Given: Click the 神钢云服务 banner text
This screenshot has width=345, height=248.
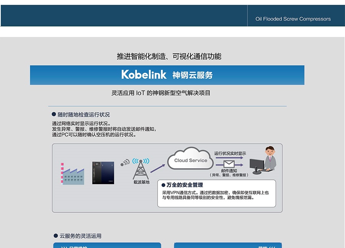Looking at the screenshot, I should [192, 75].
